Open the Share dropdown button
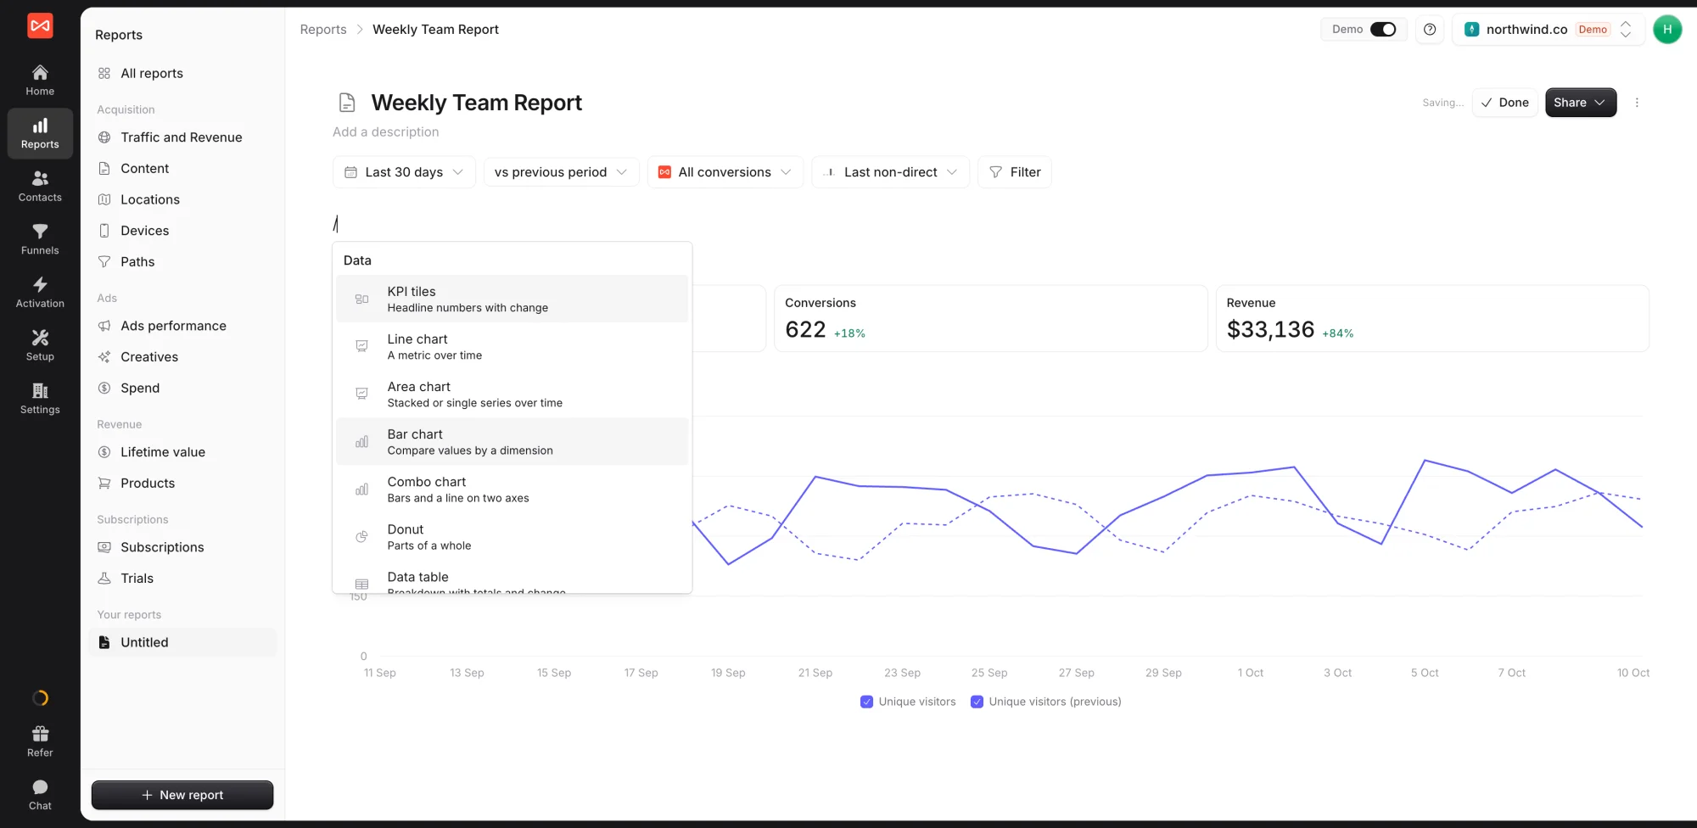The image size is (1697, 828). (1581, 103)
